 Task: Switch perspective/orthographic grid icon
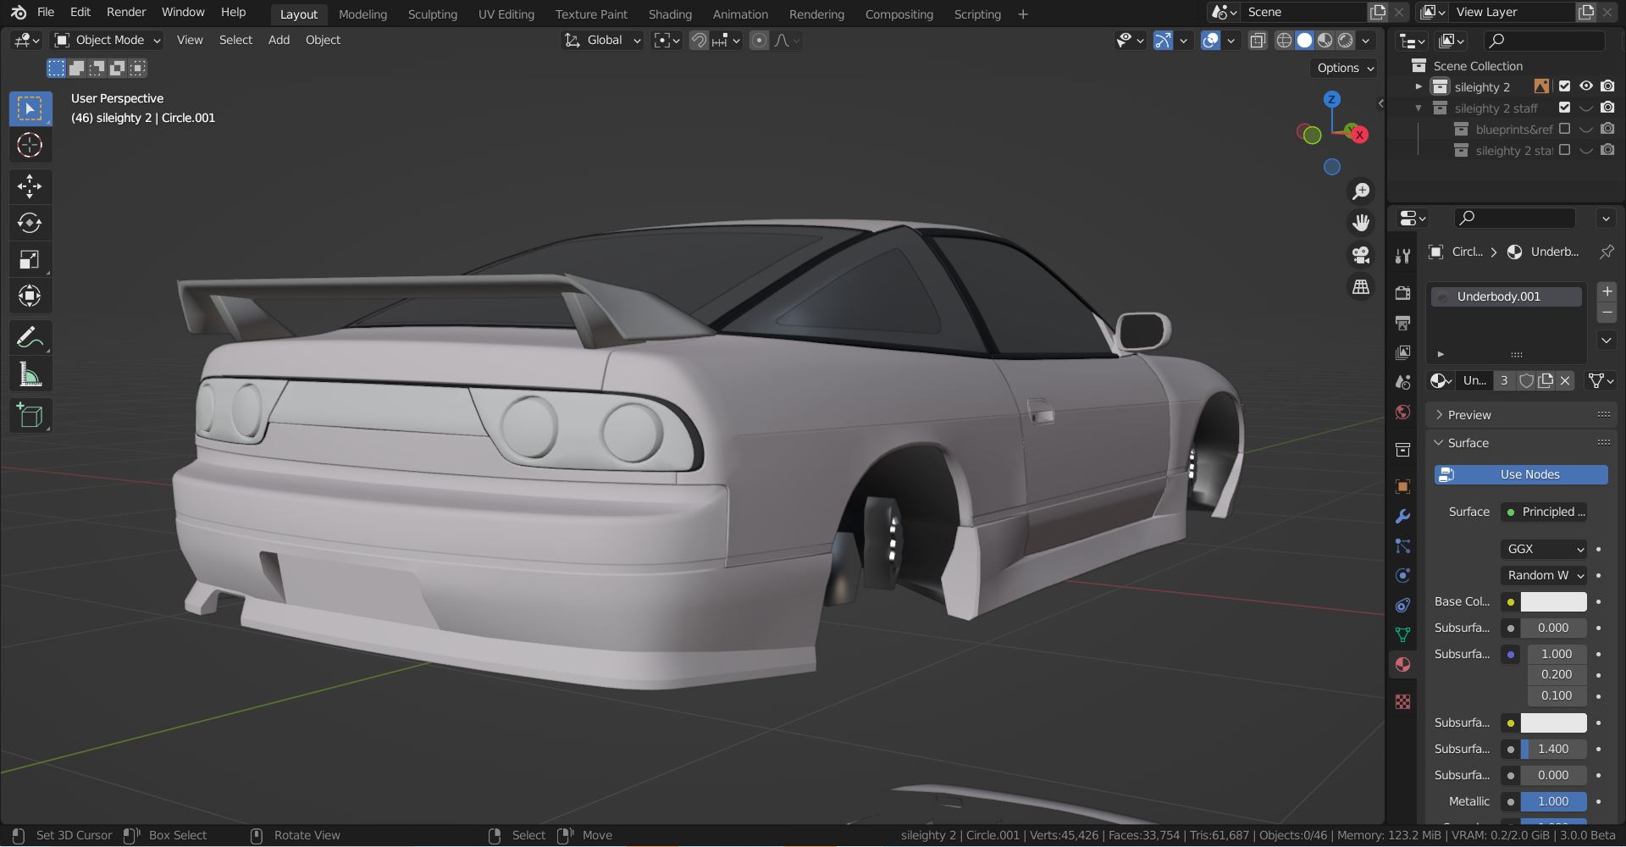click(x=1361, y=287)
